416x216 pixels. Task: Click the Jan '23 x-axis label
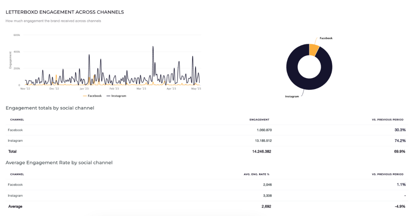tap(84, 89)
